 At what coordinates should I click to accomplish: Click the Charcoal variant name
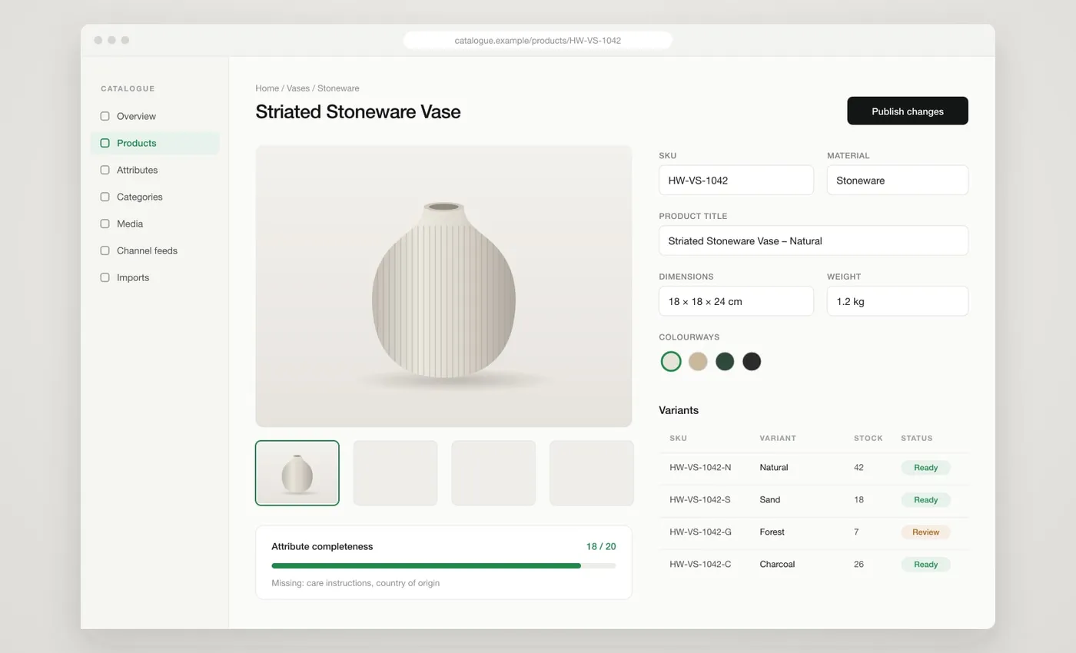[x=777, y=564]
